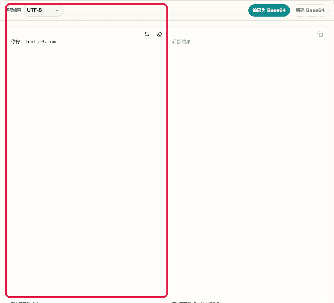The height and width of the screenshot is (303, 334).
Task: Click the "UTF-8" text in the encoding selector
Action: tap(35, 10)
